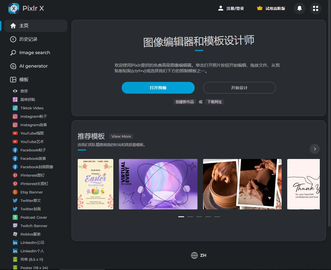Screen dimensions: 331x270
Task: Click the View More link
Action: click(x=121, y=136)
